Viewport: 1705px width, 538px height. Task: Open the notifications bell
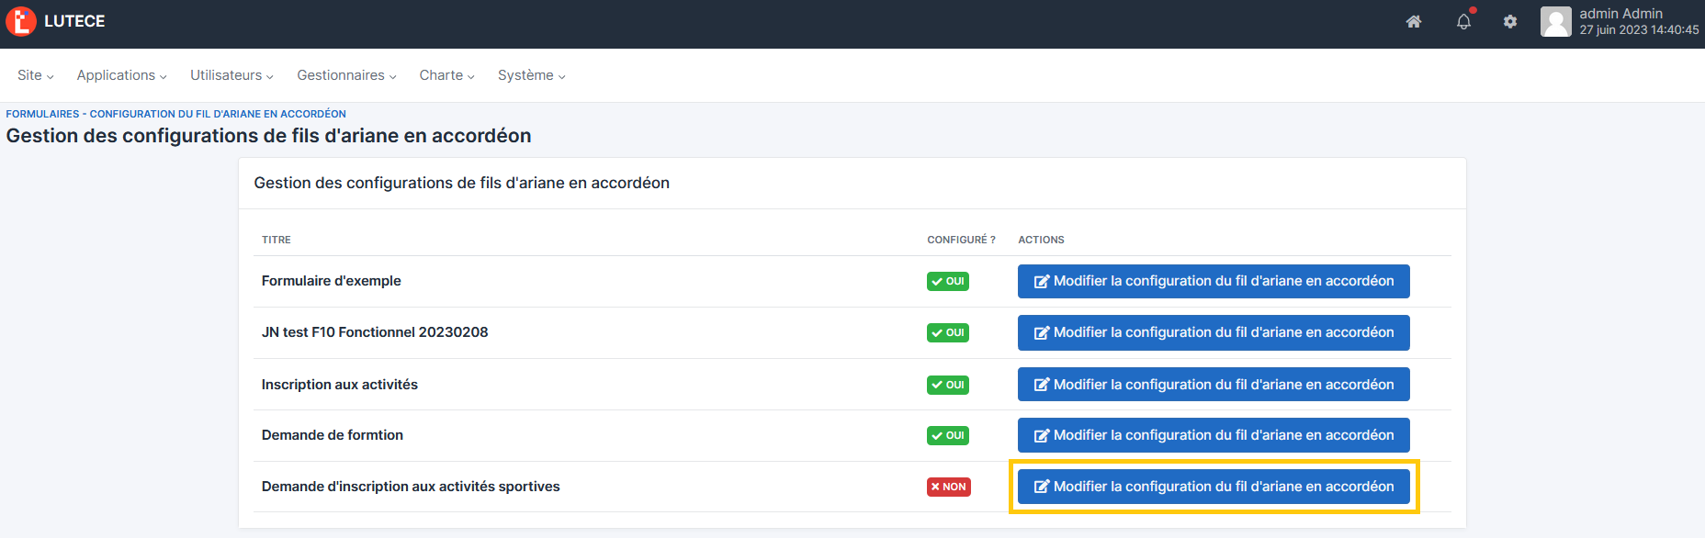coord(1463,22)
